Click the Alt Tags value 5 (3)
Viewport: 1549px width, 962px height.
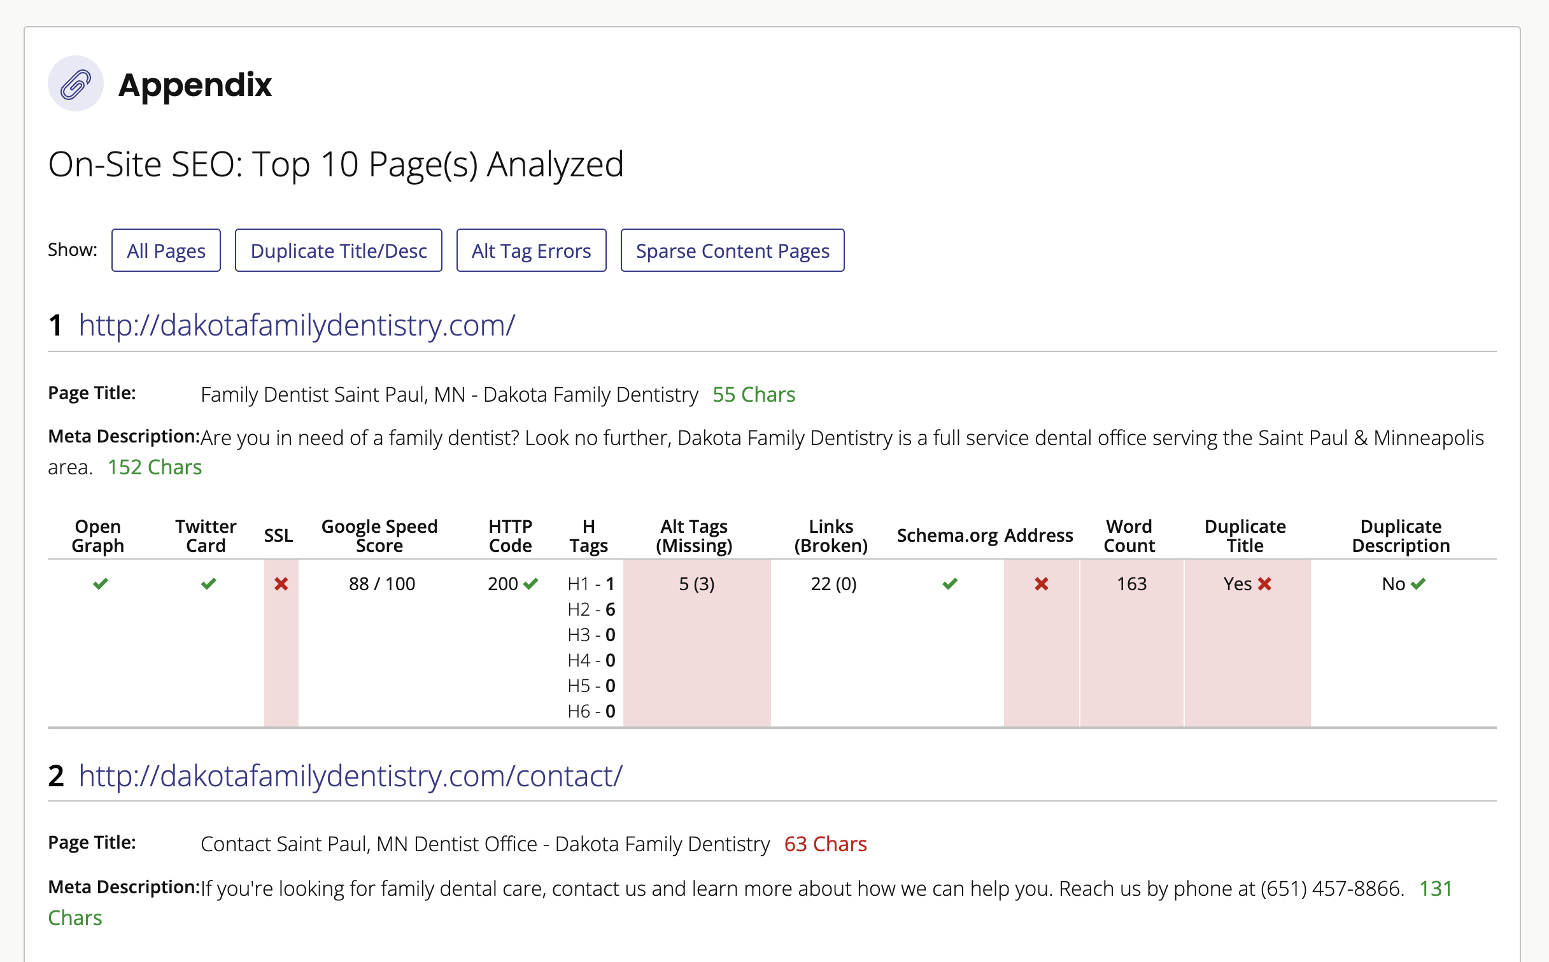click(697, 584)
